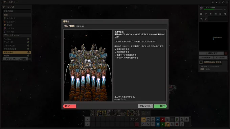Click the yellow highlighted shortcut in the bottom row
Image resolution: width=230 pixels, height=129 pixels.
click(x=167, y=124)
